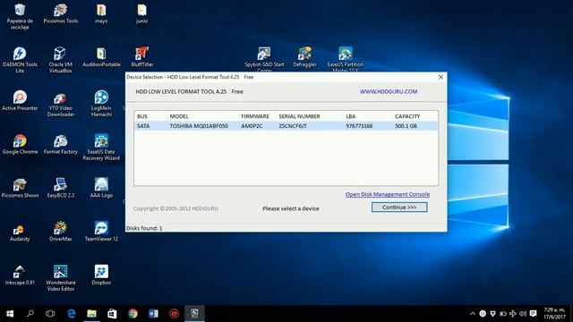Open Picosmos Tools desktop shortcut
573x322 pixels.
[61, 14]
